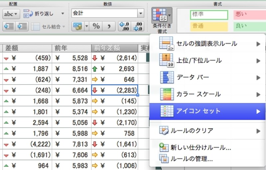Screen dimensions: 266x170
Task: Increase decimal places button
Action: tap(124, 26)
